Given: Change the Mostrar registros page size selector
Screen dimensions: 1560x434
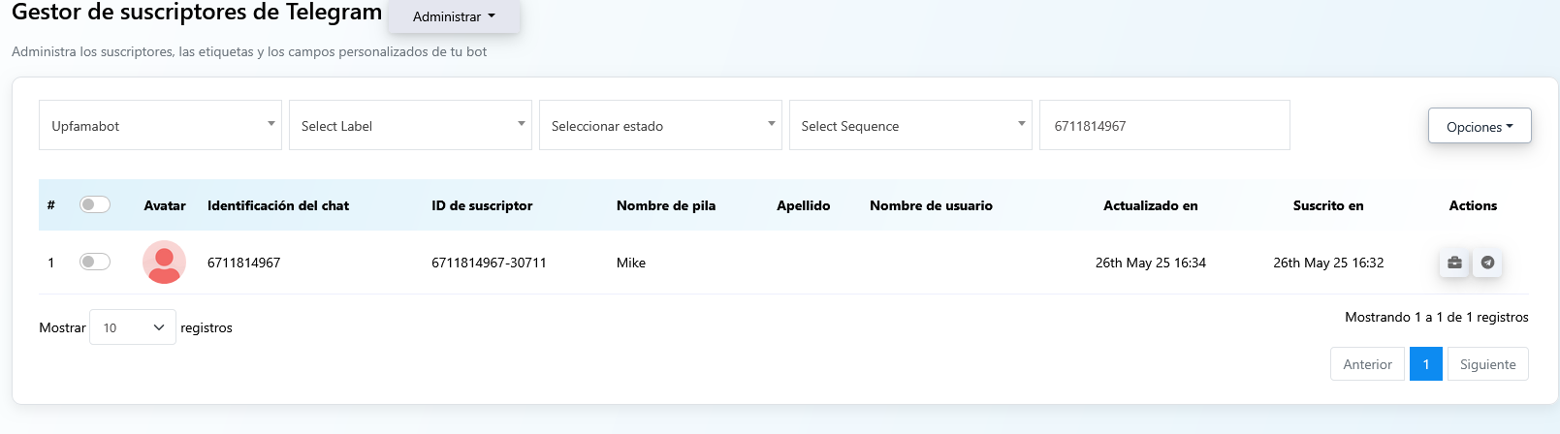Looking at the screenshot, I should pyautogui.click(x=133, y=327).
